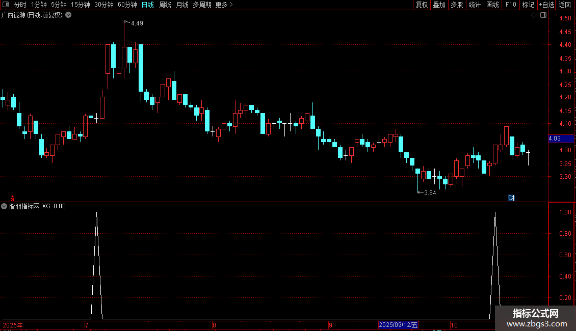Click 广西能源(日线.前复权) chart title

pos(32,15)
